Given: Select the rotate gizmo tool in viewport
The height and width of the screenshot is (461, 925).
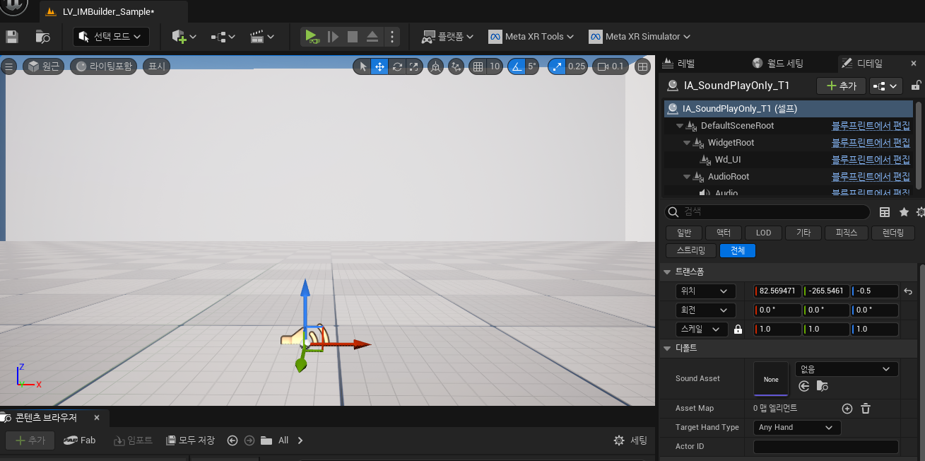Looking at the screenshot, I should click(x=397, y=66).
